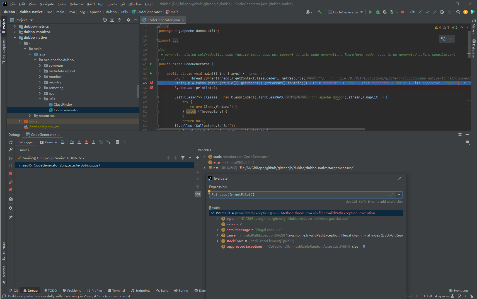Toggle the breakpoint on line 45
The image size is (477, 299).
click(151, 83)
